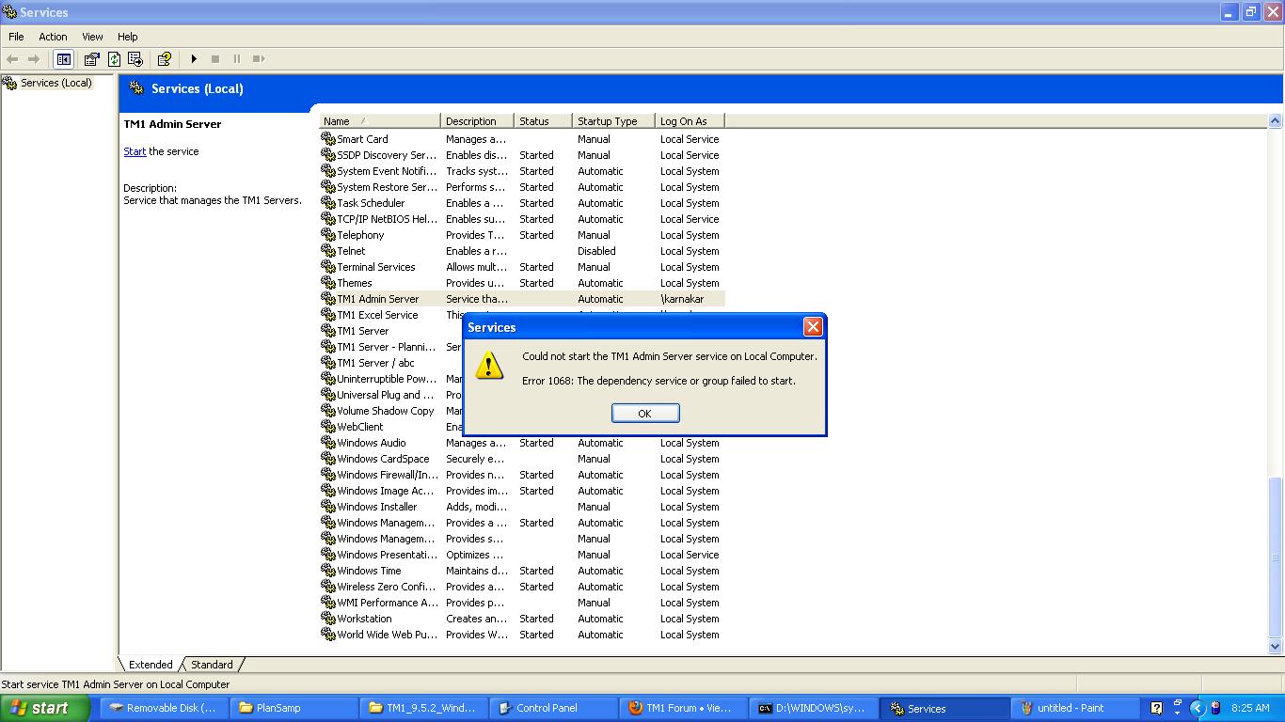Switch to the Extended tab
Screen dimensions: 1285x722
151,665
